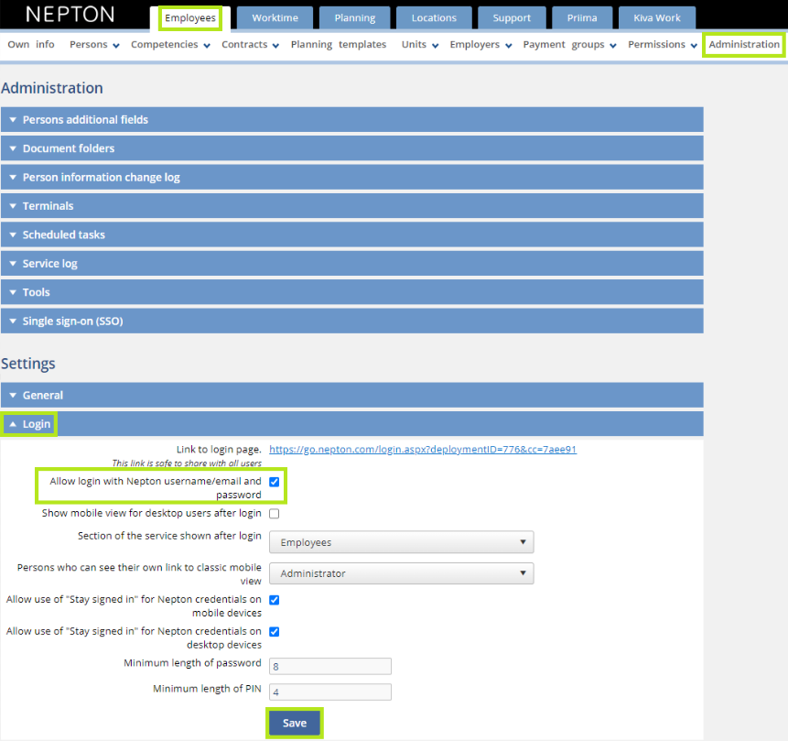Click the Administration page heading
The image size is (788, 741).
pyautogui.click(x=52, y=88)
